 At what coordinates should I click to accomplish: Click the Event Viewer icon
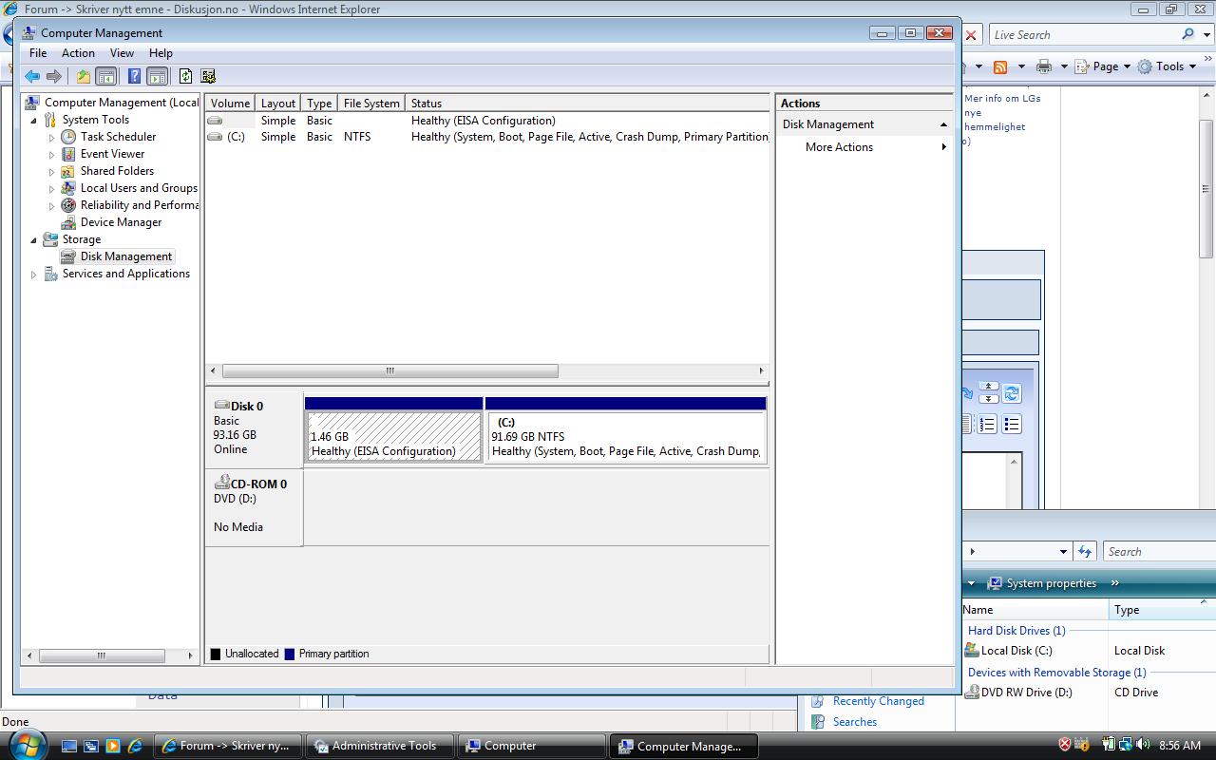coord(68,154)
